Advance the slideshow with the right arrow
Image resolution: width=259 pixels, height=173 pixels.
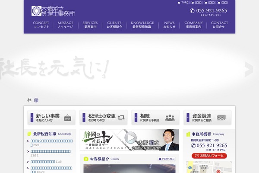pyautogui.click(x=249, y=69)
